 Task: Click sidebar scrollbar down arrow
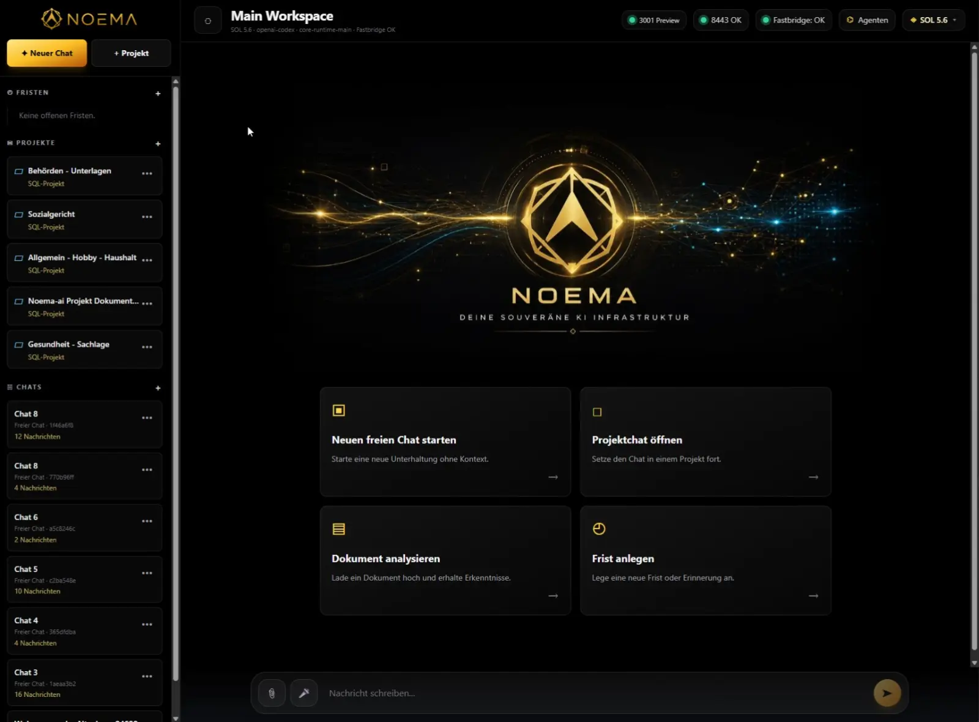[176, 718]
